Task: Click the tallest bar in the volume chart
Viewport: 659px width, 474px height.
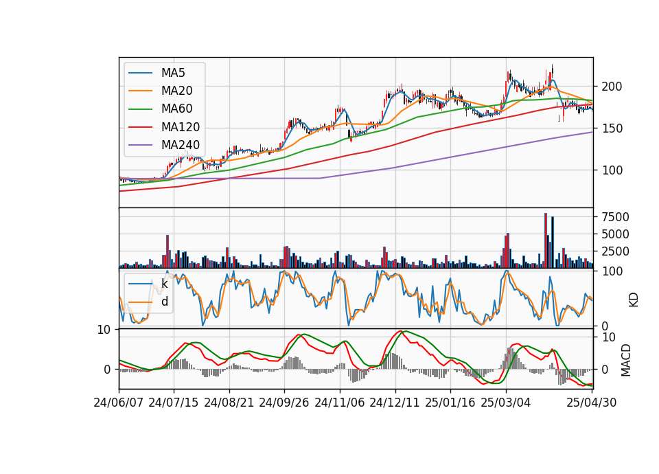Action: (x=546, y=240)
